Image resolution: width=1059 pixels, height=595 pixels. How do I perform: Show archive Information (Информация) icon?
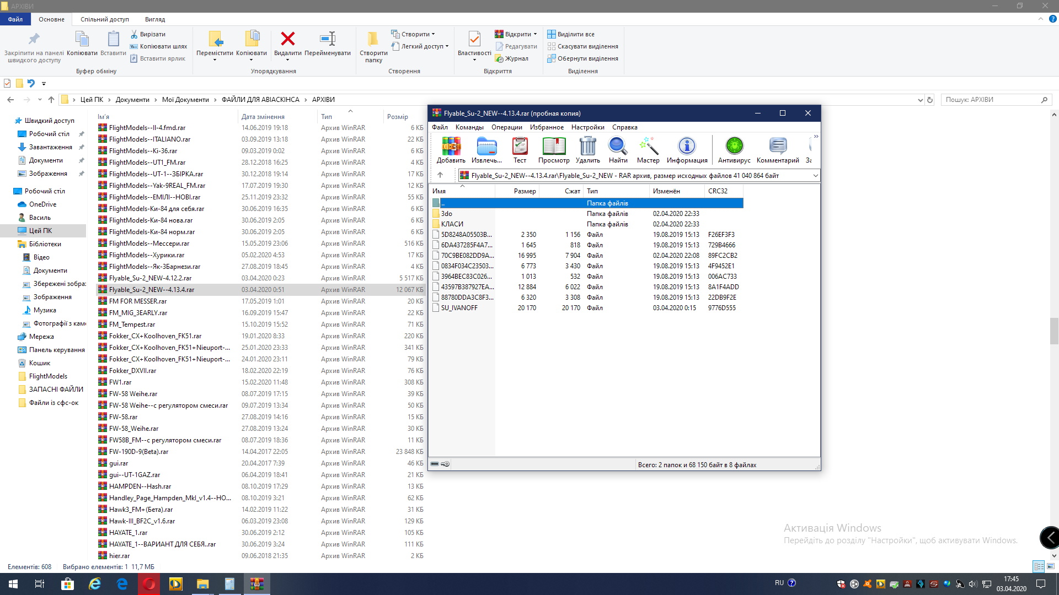(687, 147)
